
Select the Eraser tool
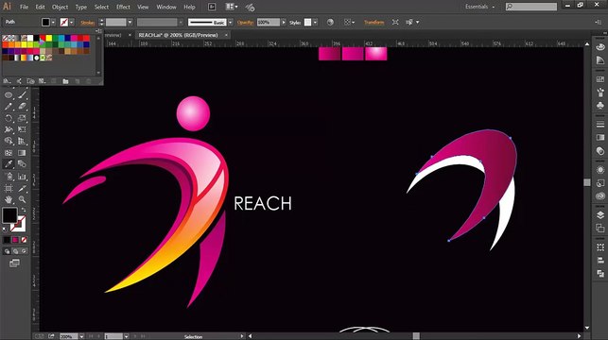click(22, 107)
